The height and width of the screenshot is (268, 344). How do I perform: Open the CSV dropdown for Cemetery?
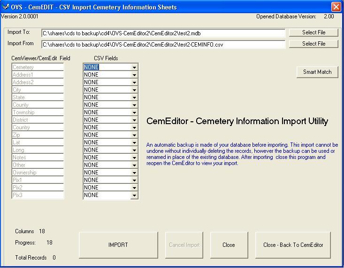134,67
